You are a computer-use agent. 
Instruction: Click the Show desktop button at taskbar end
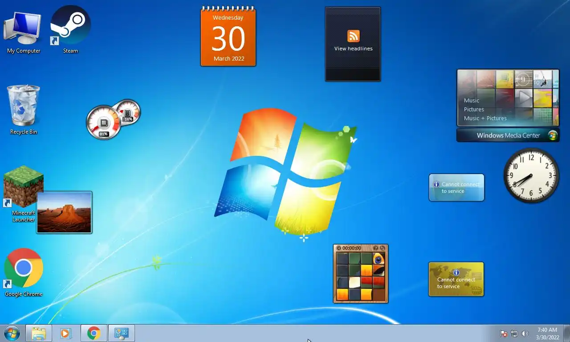point(566,333)
